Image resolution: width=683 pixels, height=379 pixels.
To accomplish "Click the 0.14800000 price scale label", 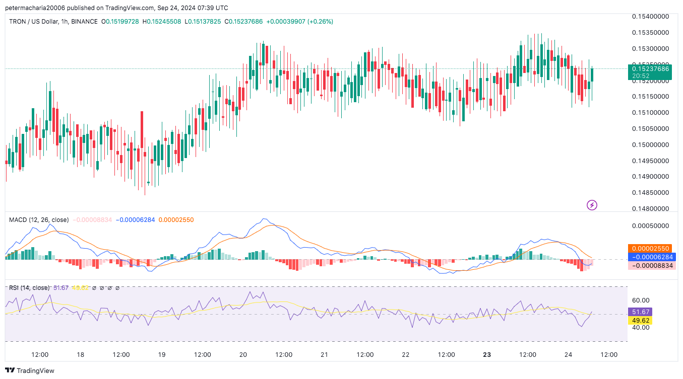I will point(650,209).
